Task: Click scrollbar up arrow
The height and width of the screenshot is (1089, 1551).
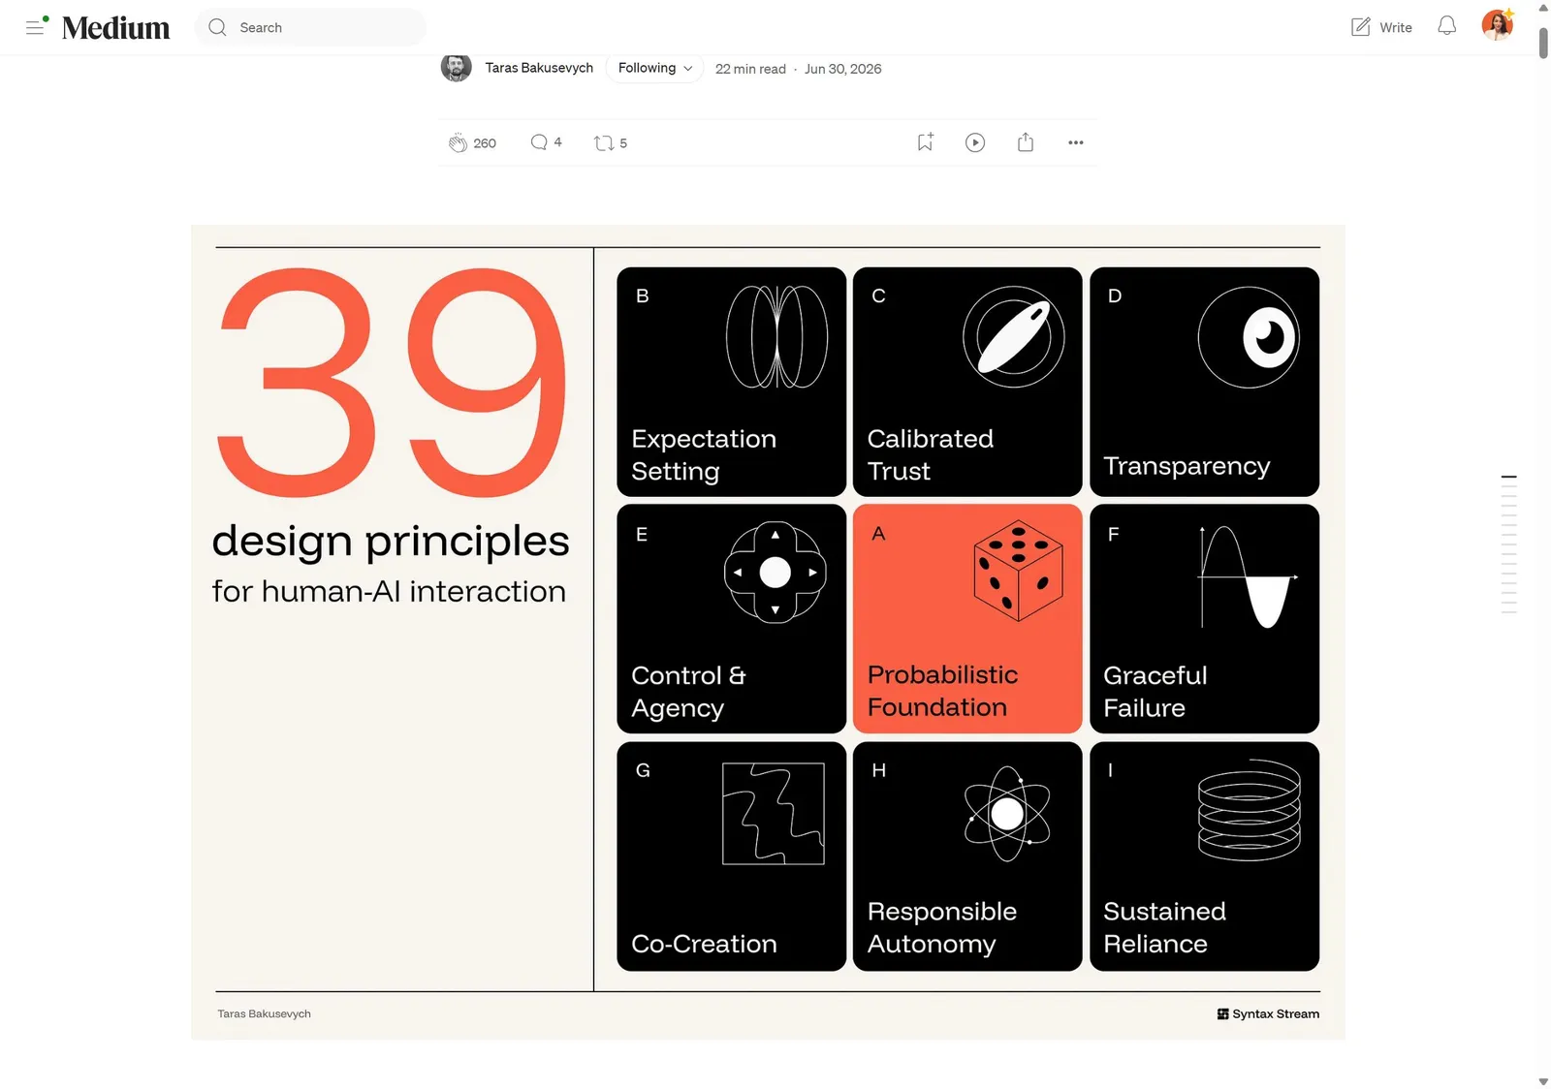Action: (1543, 8)
